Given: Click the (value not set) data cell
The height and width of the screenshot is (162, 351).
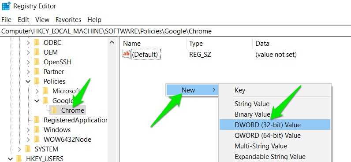Looking at the screenshot, I should click(276, 54).
